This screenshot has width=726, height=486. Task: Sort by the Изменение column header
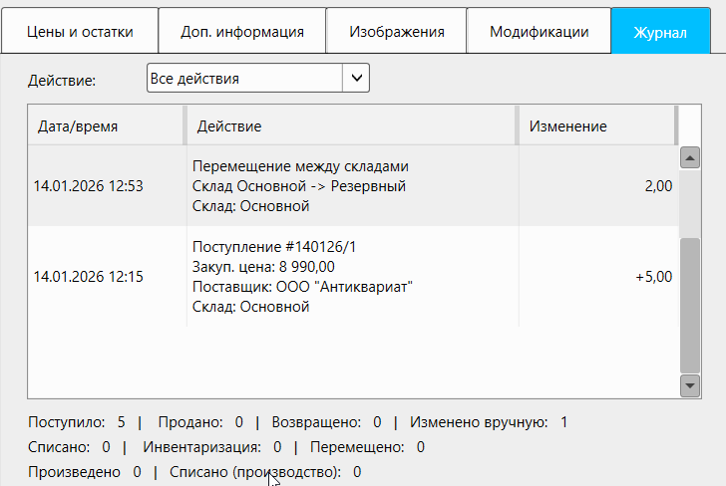[x=595, y=126]
